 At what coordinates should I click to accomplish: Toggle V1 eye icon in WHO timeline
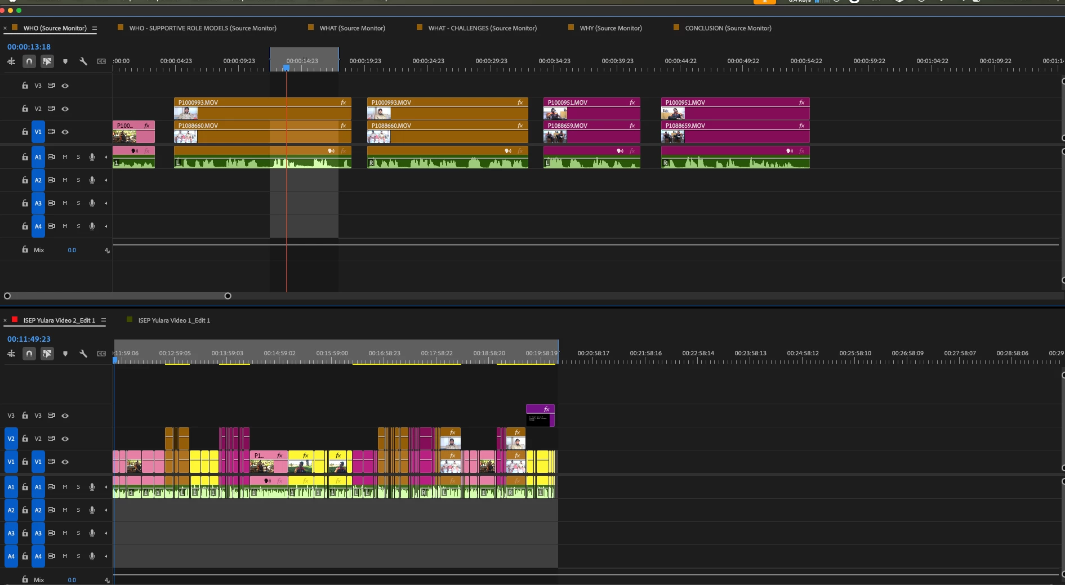pos(65,132)
